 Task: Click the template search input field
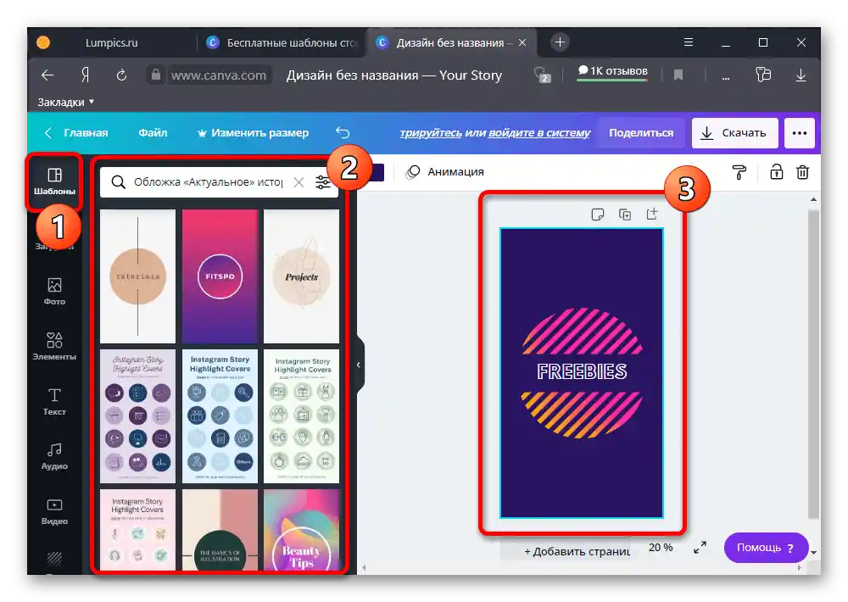[x=209, y=182]
